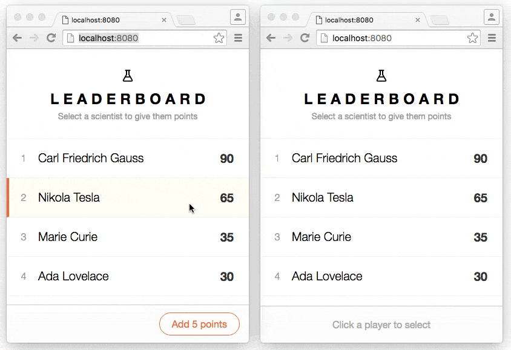The width and height of the screenshot is (511, 350).
Task: Select Carl Friedrich Gauss in right leaderboard
Action: 381,158
